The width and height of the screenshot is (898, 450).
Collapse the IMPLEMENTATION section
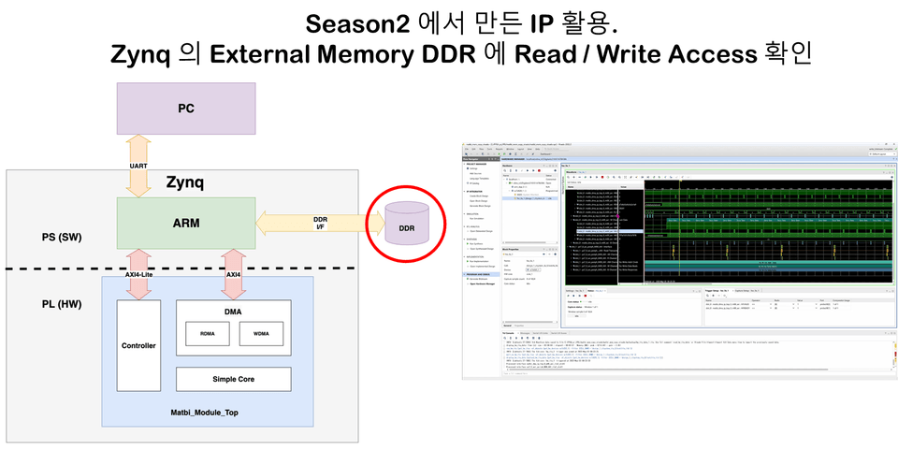tap(465, 256)
